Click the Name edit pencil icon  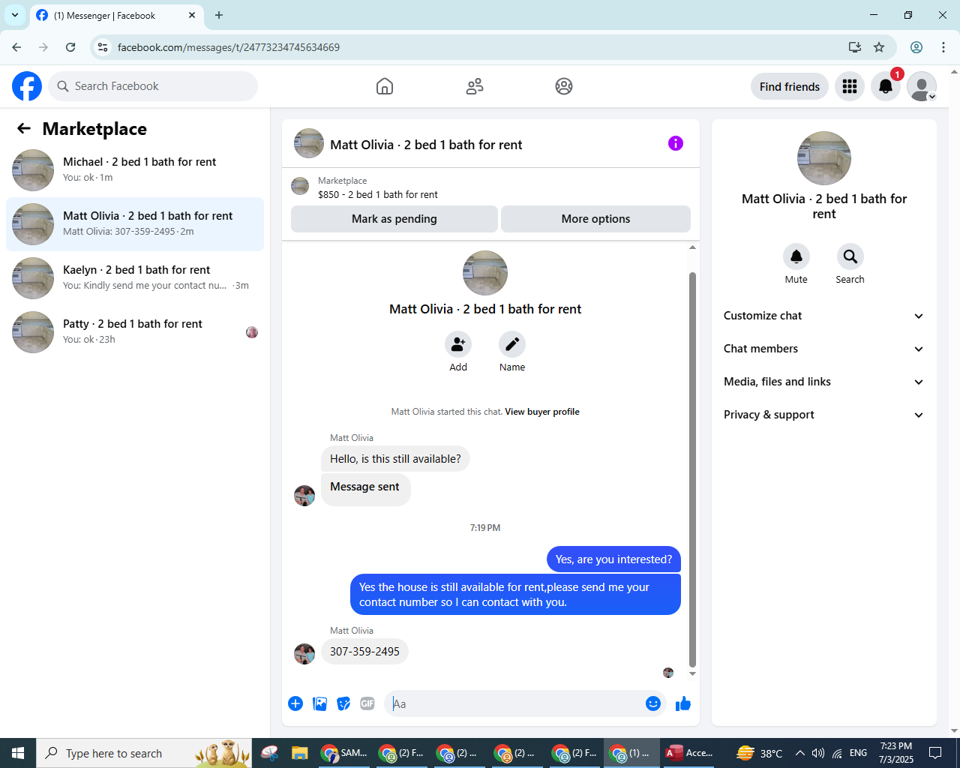pyautogui.click(x=512, y=344)
